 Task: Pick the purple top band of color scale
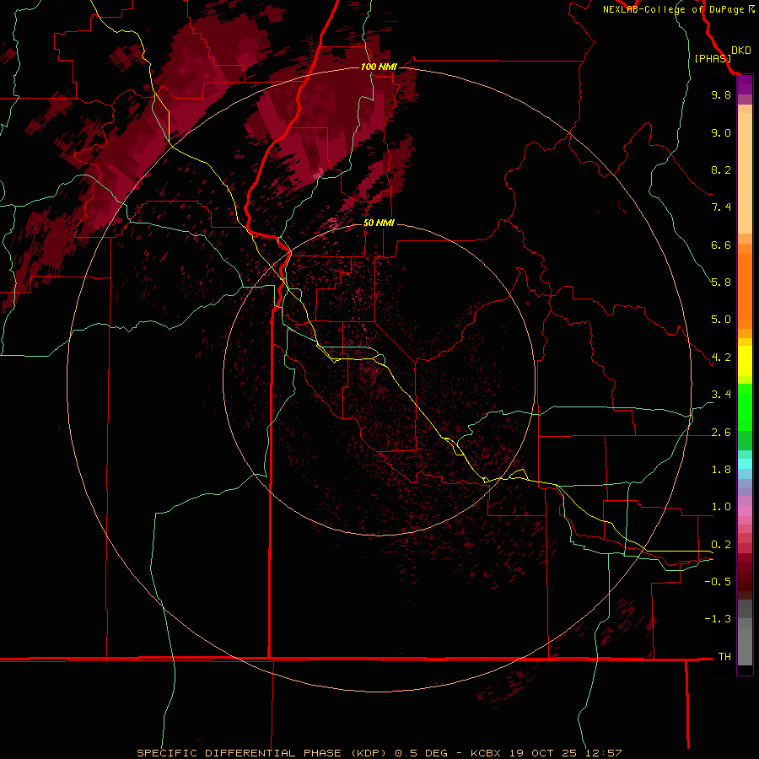(745, 84)
